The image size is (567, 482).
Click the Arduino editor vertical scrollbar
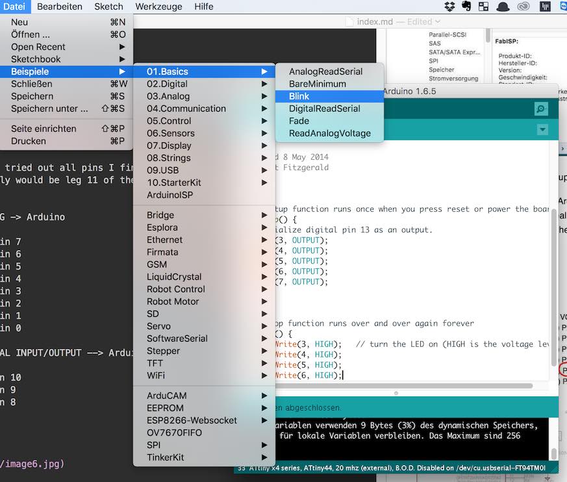[554, 288]
